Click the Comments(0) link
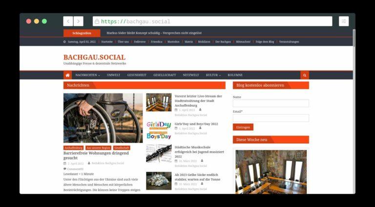The height and width of the screenshot is (207, 375). pyautogui.click(x=75, y=169)
